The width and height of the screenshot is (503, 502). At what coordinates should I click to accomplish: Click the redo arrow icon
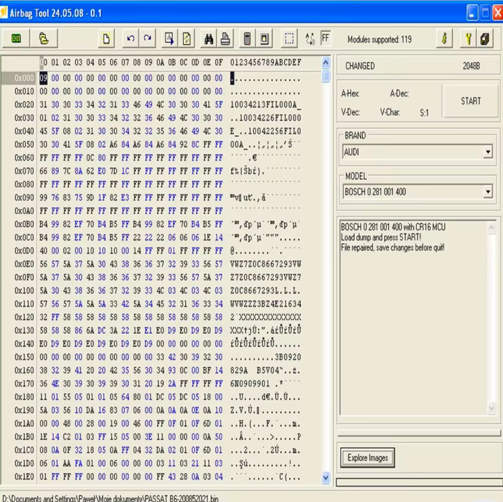click(148, 39)
